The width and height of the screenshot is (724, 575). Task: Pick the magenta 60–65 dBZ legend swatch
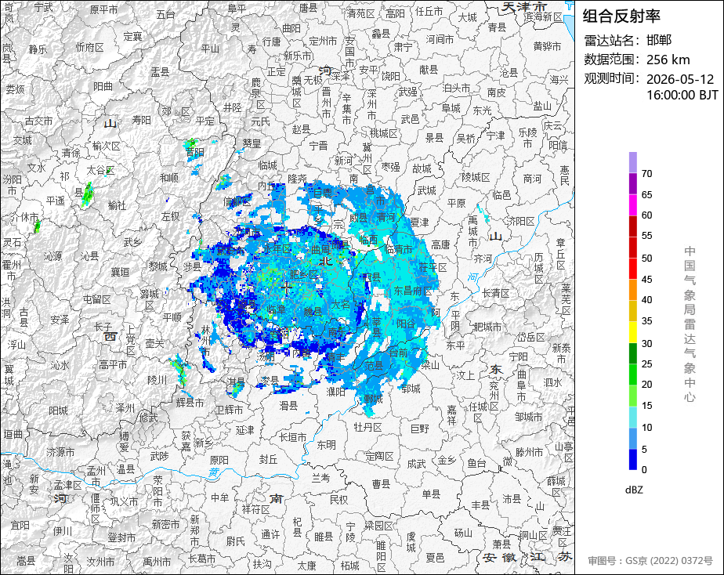pyautogui.click(x=632, y=205)
